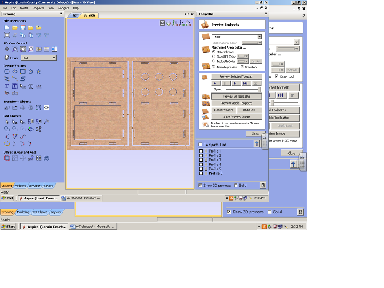The image size is (384, 288).
Task: Open the Help menu
Action: (76, 8)
